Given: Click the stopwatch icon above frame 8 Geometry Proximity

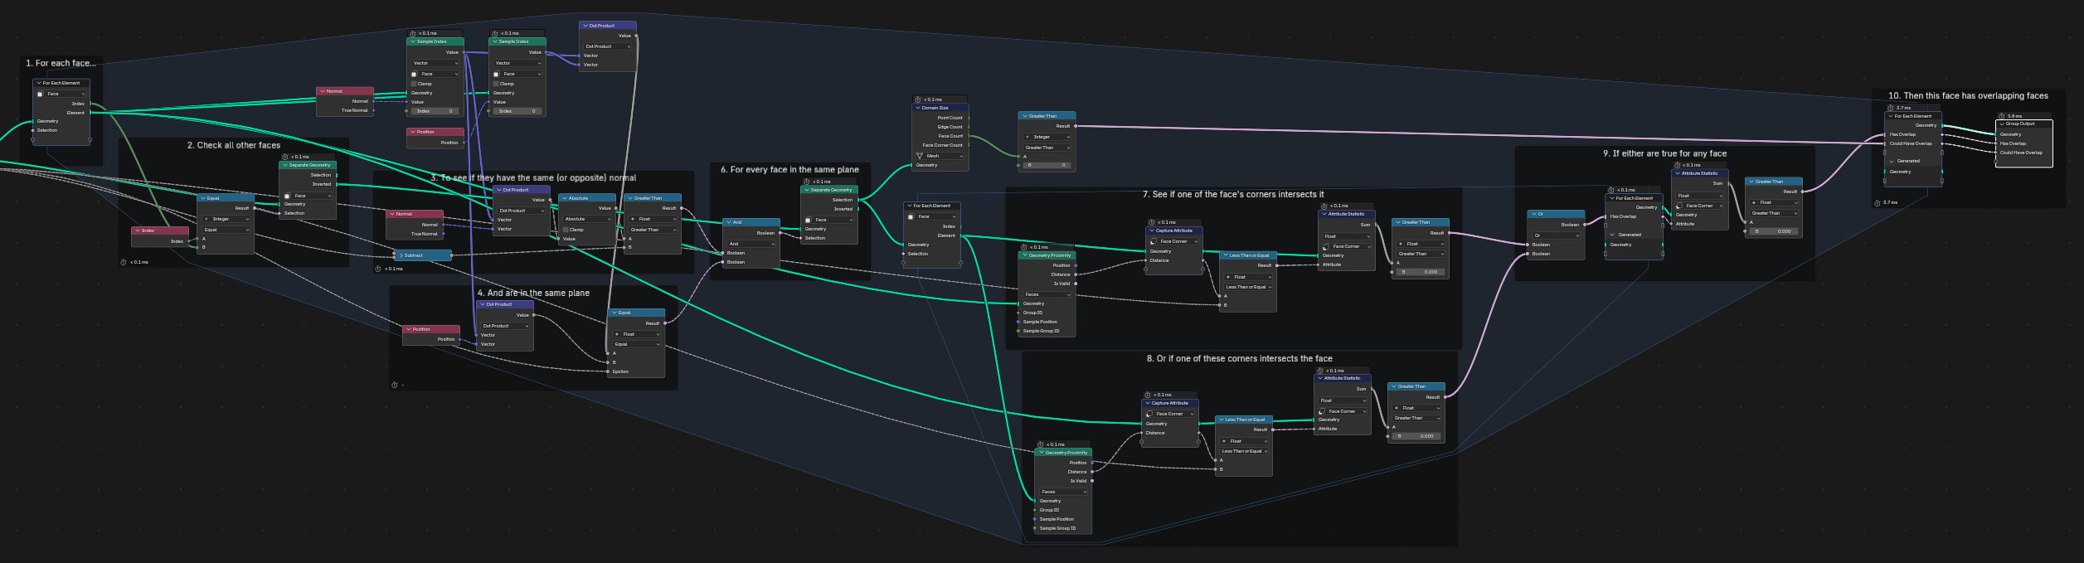Looking at the screenshot, I should point(1042,444).
